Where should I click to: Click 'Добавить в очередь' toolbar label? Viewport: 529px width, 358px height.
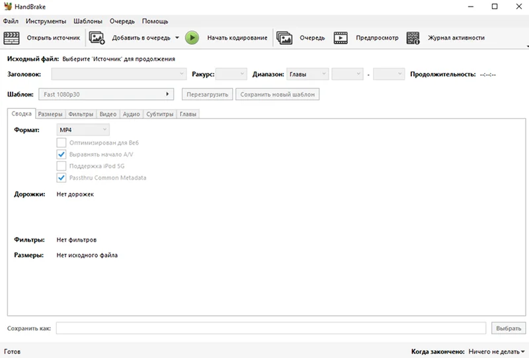tap(141, 38)
